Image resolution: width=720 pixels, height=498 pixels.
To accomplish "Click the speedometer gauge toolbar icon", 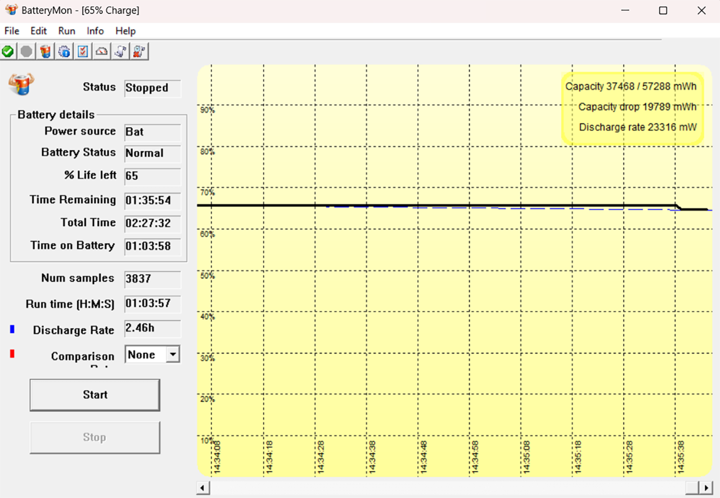I will [x=101, y=52].
